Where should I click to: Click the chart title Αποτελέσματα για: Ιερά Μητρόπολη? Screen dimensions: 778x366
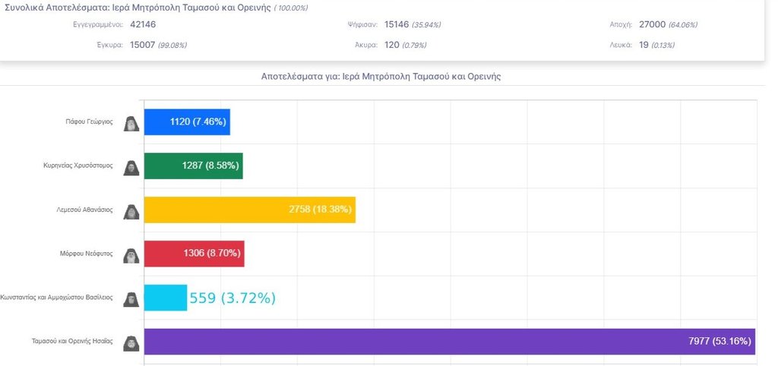click(381, 77)
